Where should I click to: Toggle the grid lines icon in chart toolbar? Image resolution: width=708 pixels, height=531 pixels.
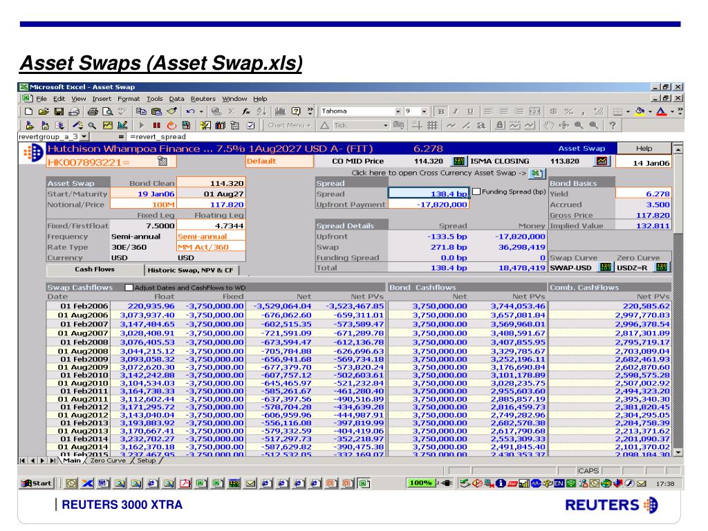pyautogui.click(x=432, y=125)
